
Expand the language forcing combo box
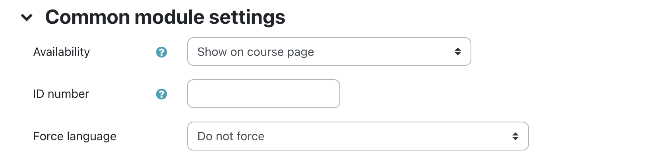(x=357, y=136)
